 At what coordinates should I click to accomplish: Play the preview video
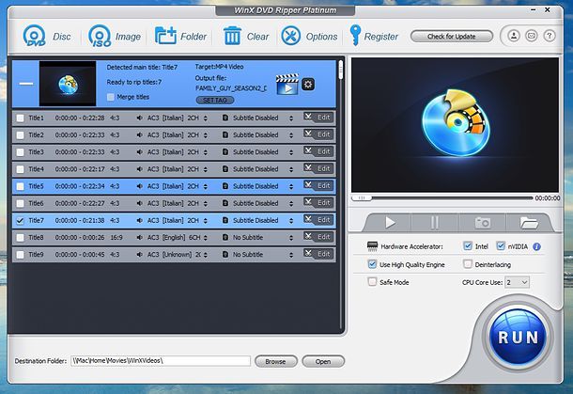coord(390,223)
